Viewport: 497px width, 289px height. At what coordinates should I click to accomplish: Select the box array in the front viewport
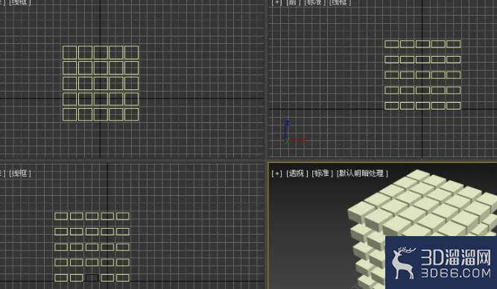click(x=422, y=74)
